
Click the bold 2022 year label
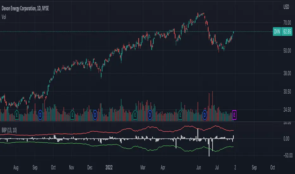tap(109, 167)
